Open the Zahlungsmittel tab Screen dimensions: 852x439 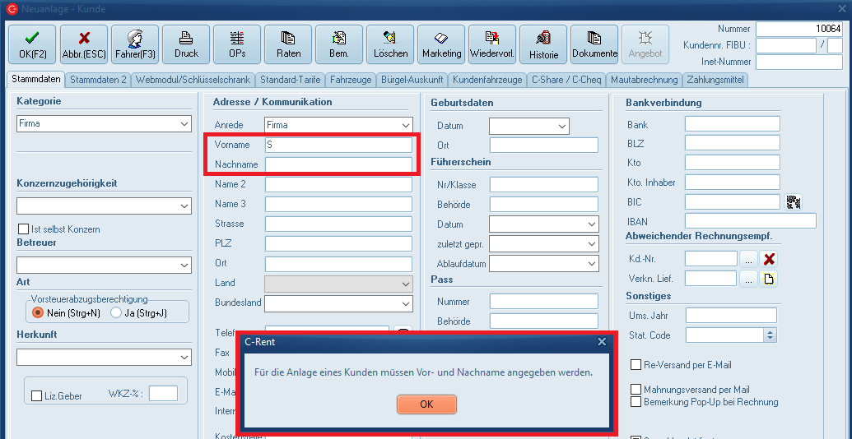(716, 80)
